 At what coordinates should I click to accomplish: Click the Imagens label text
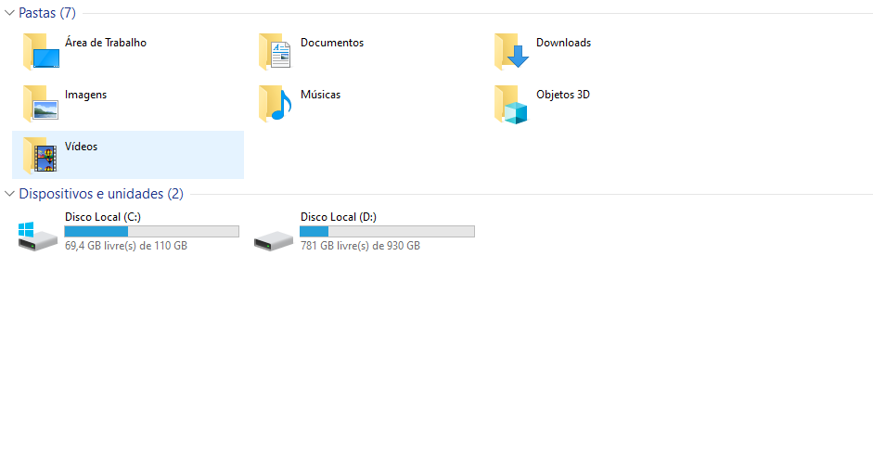coord(85,95)
